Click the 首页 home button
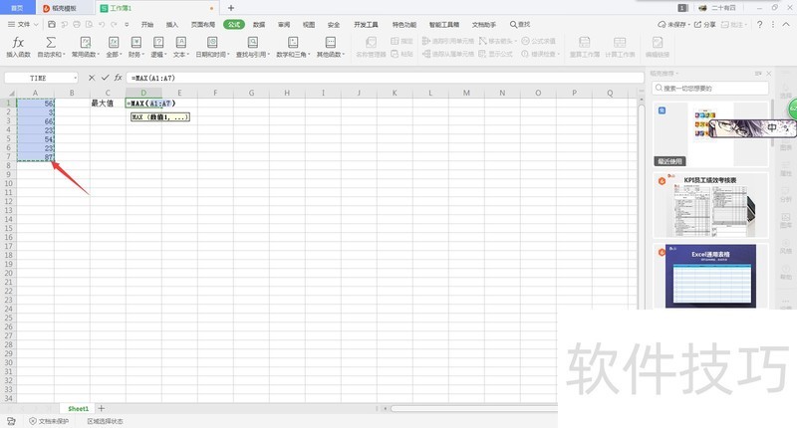 coord(17,8)
